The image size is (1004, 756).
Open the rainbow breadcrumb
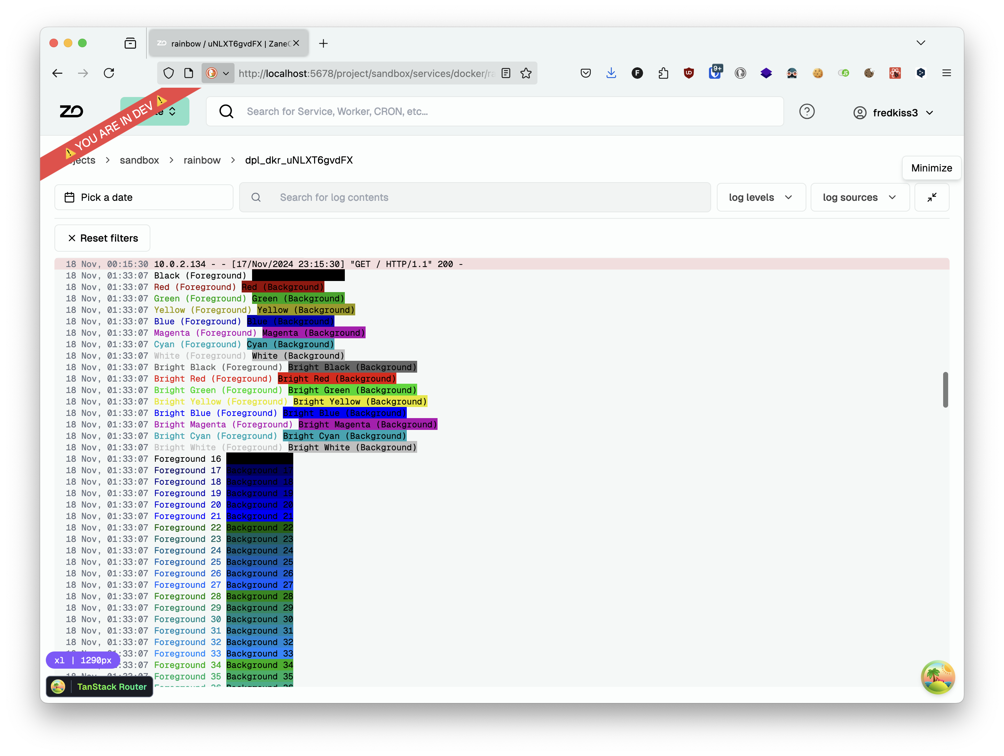202,160
